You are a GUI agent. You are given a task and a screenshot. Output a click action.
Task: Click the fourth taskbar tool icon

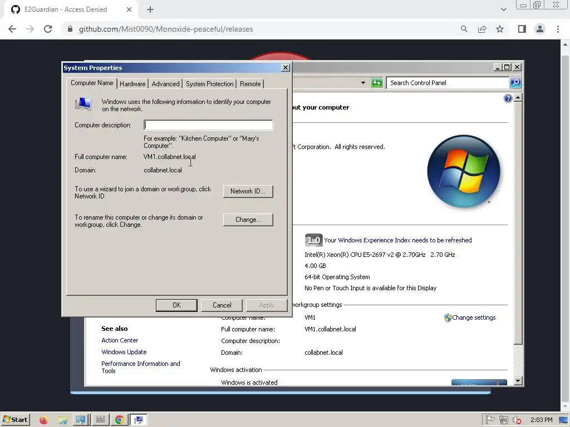point(100,420)
